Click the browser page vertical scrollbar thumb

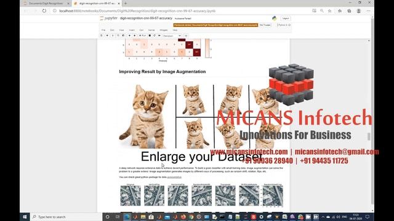click(x=369, y=136)
